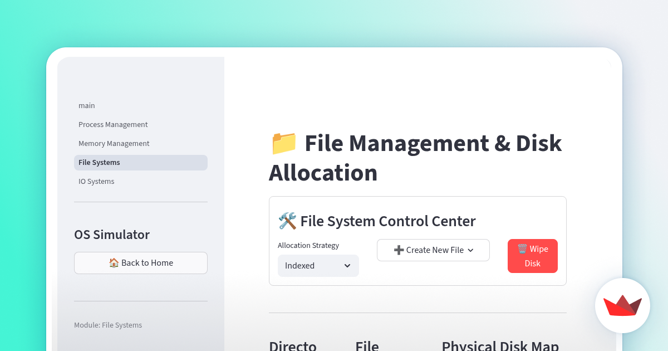Click the folder emoji in page title

coord(284,143)
